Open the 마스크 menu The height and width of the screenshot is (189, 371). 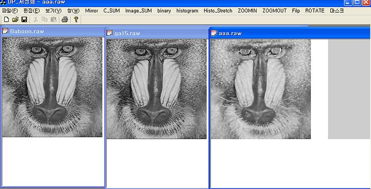(336, 11)
